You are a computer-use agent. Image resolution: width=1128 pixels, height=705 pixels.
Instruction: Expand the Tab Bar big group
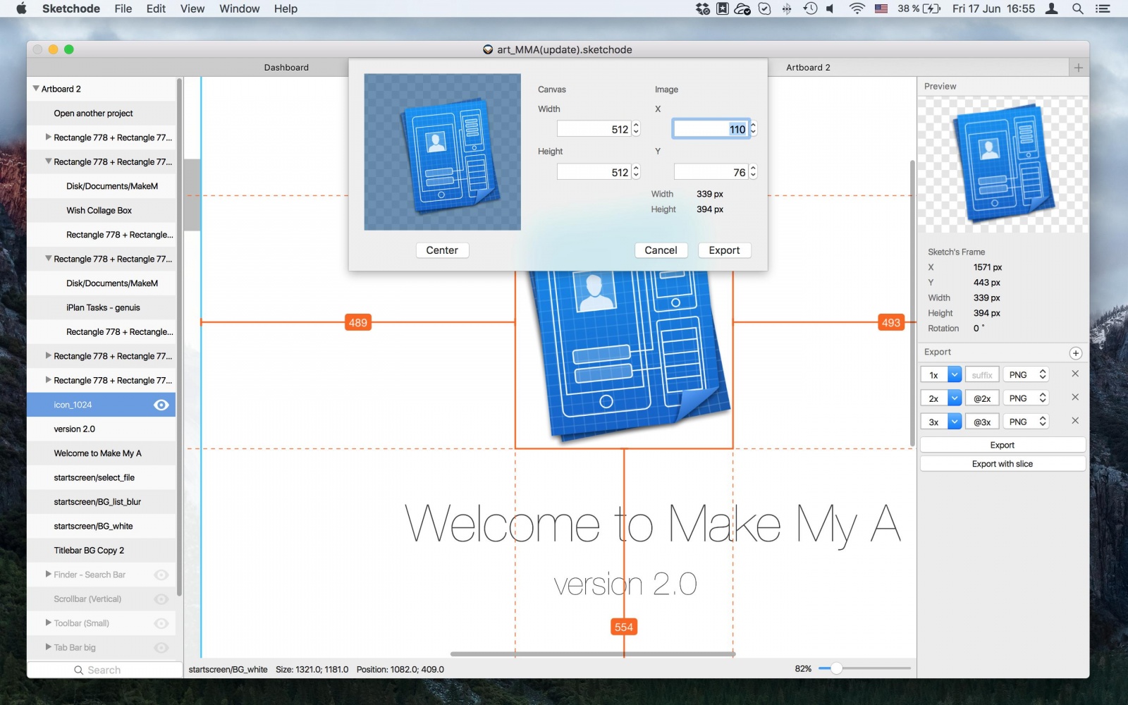(x=49, y=647)
